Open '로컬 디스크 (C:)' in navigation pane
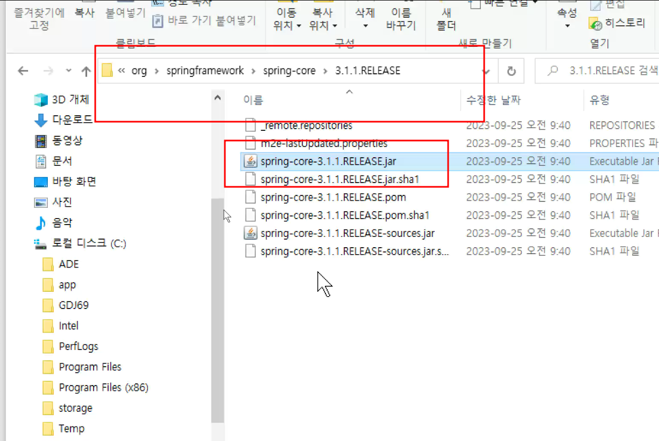 89,243
